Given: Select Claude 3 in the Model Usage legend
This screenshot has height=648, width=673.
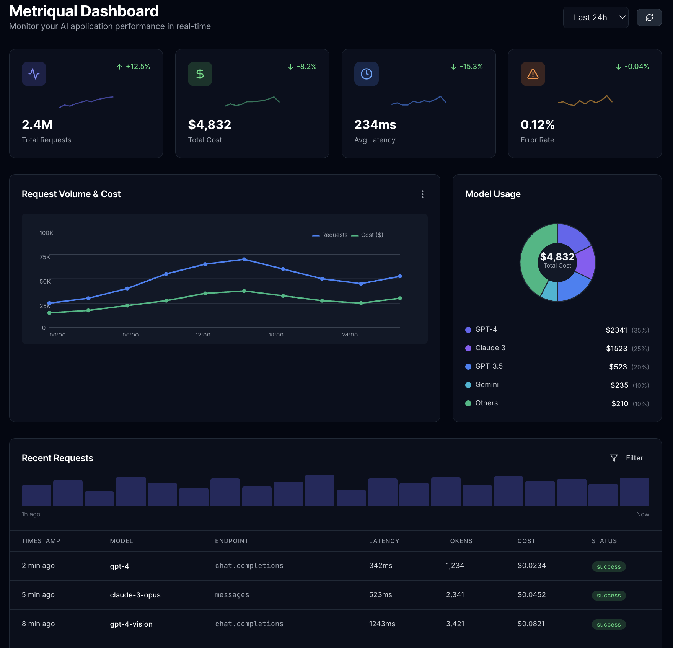Looking at the screenshot, I should (490, 348).
